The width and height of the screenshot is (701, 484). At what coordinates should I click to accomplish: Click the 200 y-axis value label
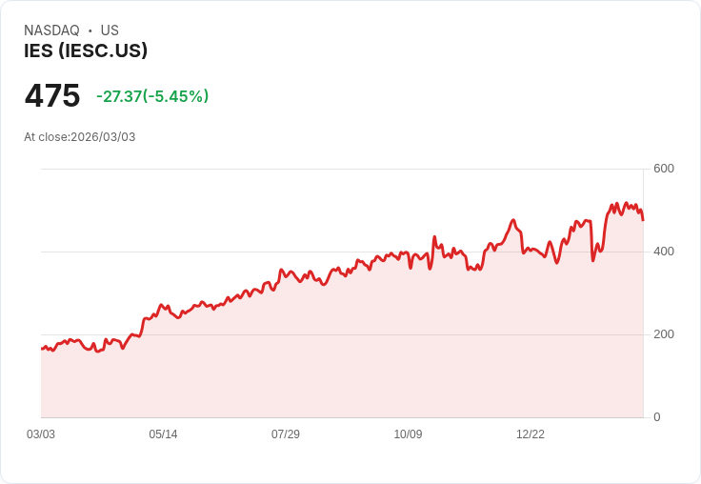[664, 334]
